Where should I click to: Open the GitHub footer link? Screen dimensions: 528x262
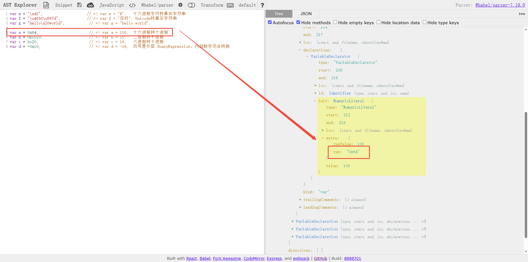[321, 258]
